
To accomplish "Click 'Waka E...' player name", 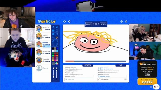I will click(x=46, y=27).
